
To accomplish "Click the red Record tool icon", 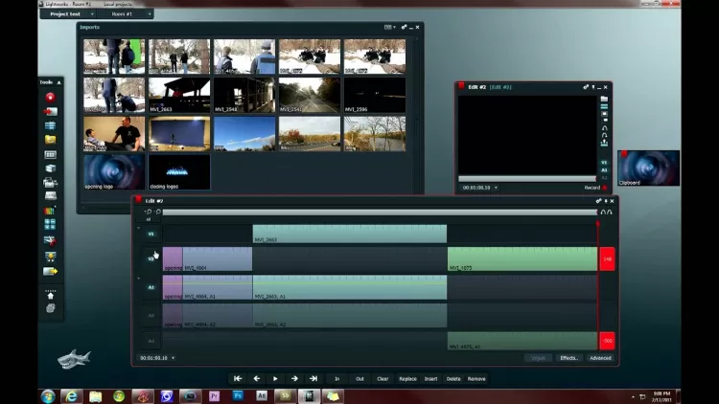I will [50, 97].
